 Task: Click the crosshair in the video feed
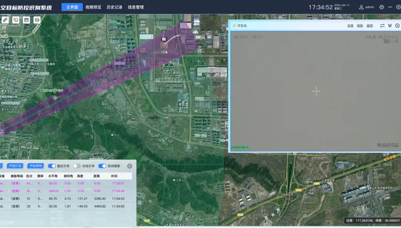coord(316,91)
